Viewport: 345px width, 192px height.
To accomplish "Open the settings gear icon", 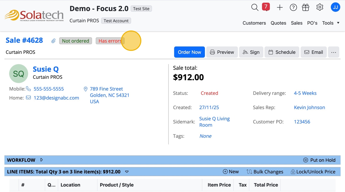I will (x=320, y=7).
